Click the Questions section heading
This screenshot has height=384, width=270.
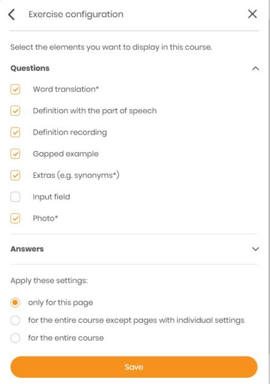(30, 68)
